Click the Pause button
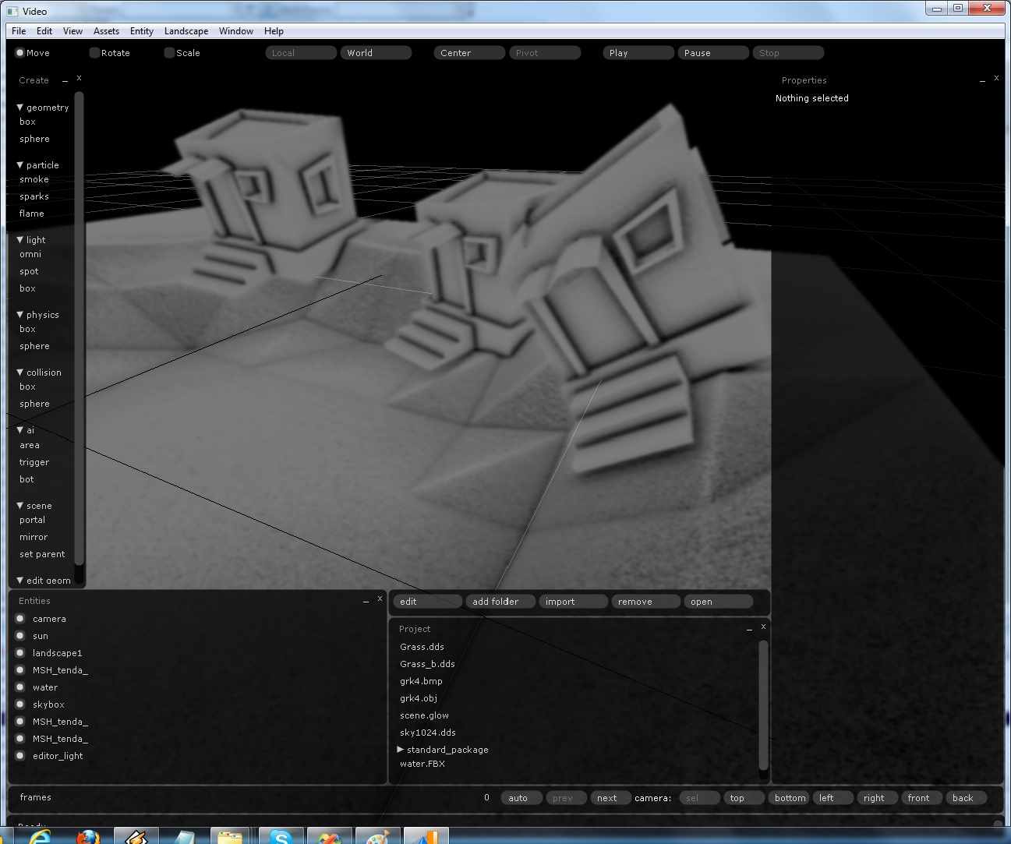Screen dimensions: 1011x844 tap(713, 53)
